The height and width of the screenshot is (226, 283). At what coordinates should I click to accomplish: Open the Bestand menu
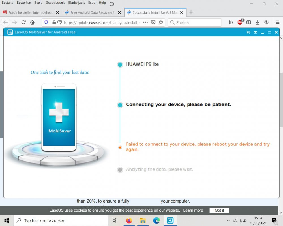pos(8,3)
